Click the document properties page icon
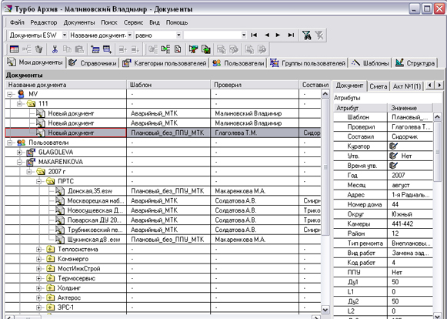The height and width of the screenshot is (319, 447). 178,49
